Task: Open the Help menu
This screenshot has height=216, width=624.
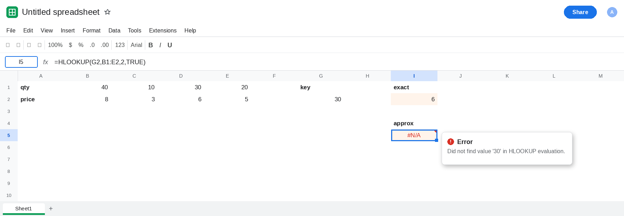Action: [x=190, y=31]
